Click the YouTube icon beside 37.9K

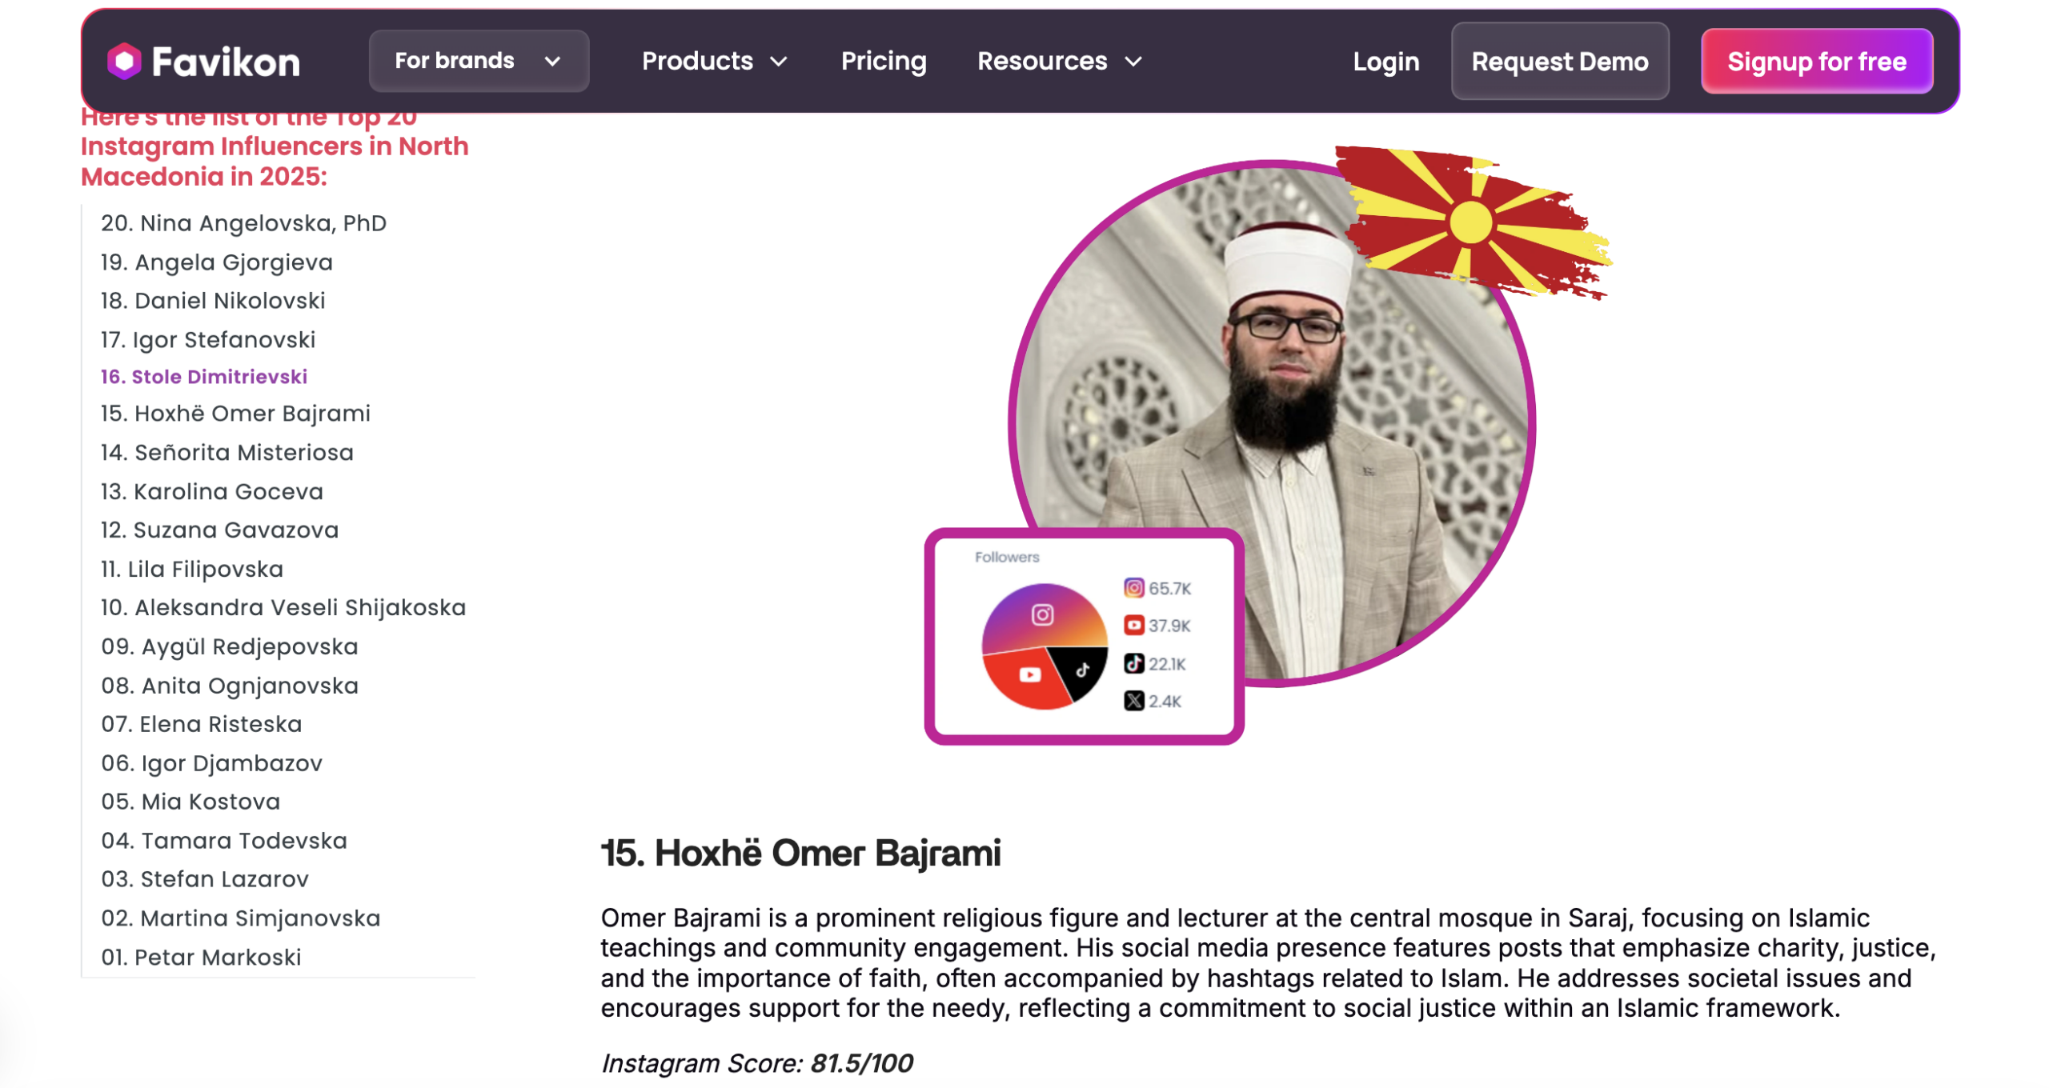(x=1133, y=624)
